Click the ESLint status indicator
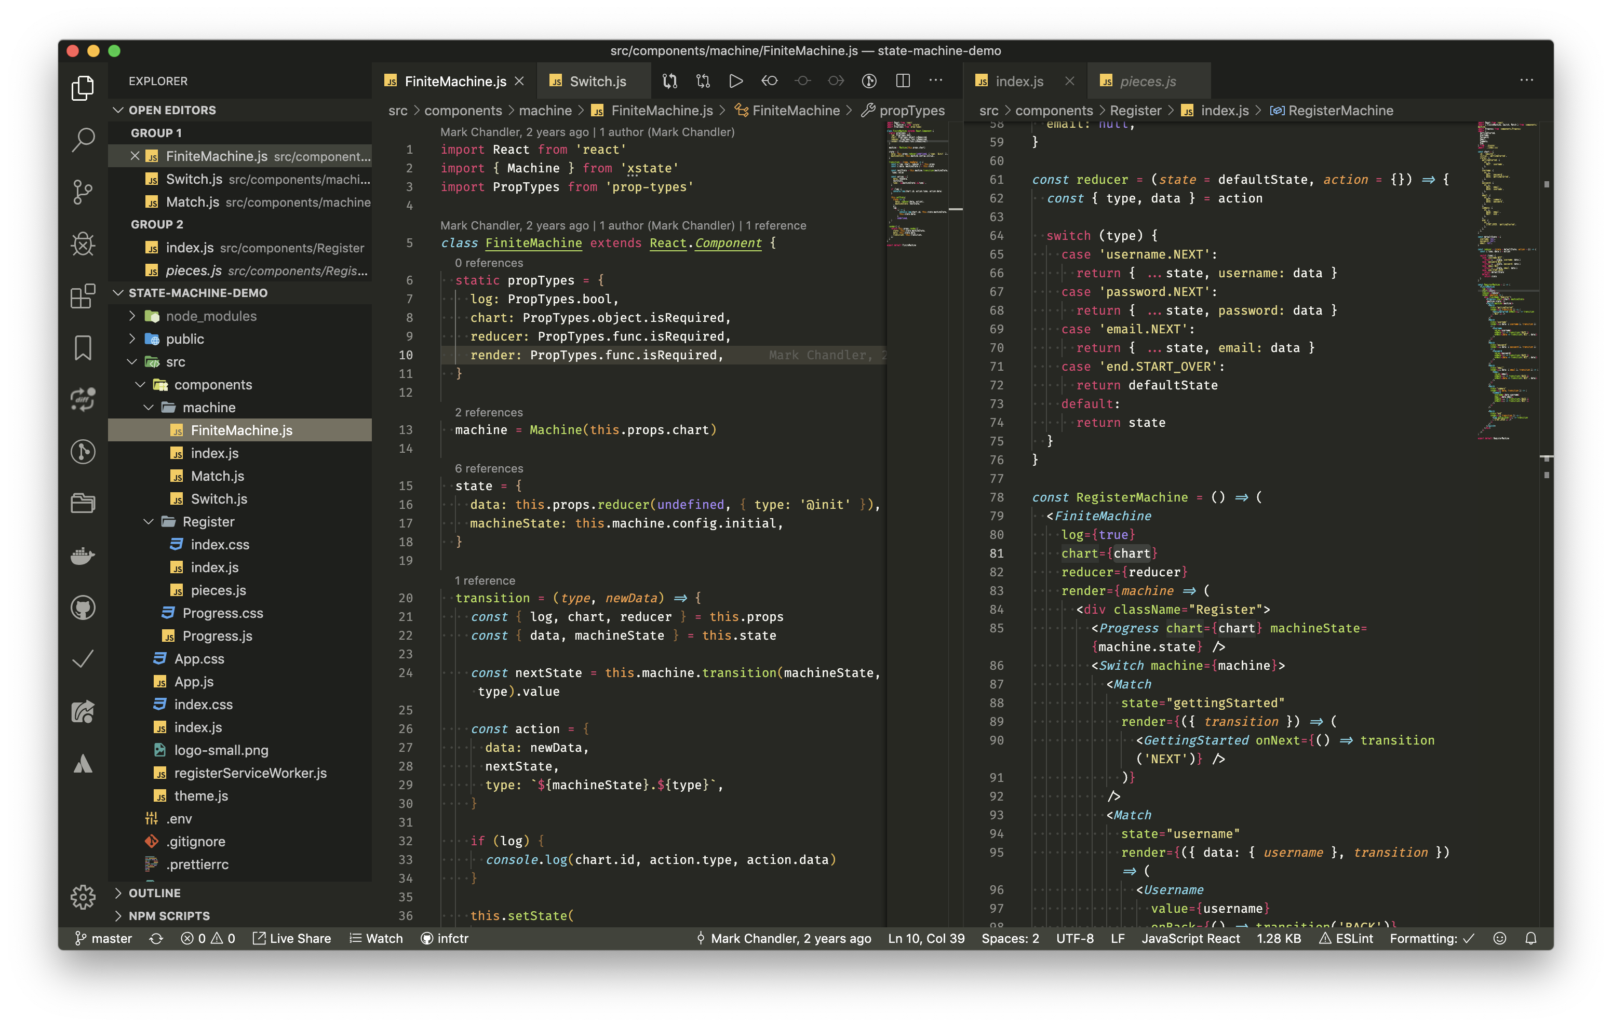The height and width of the screenshot is (1027, 1612). [1346, 938]
